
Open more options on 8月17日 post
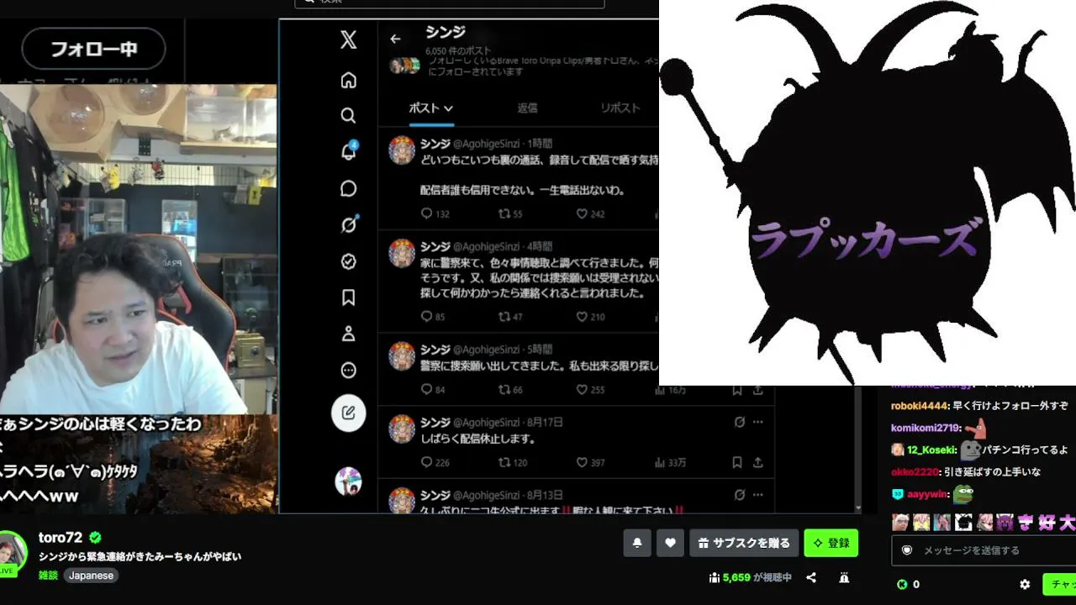tap(757, 422)
